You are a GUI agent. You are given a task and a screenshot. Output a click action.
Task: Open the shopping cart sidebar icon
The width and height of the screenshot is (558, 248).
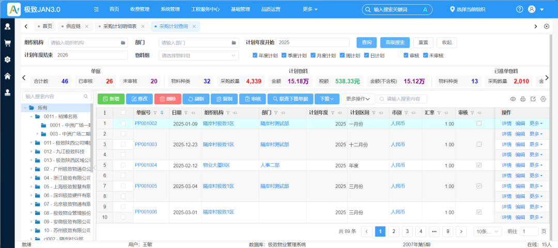pos(7,43)
